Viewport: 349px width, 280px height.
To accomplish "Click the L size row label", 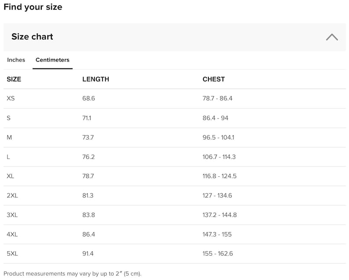I will pyautogui.click(x=8, y=157).
